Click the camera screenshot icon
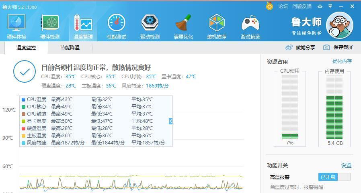The height and width of the screenshot is (193, 361). [x=326, y=47]
